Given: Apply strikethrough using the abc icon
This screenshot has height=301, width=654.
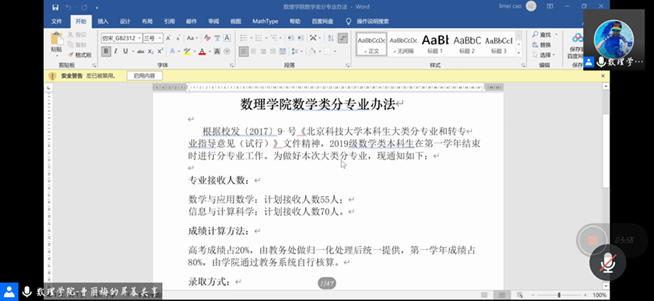Looking at the screenshot, I should tap(141, 51).
